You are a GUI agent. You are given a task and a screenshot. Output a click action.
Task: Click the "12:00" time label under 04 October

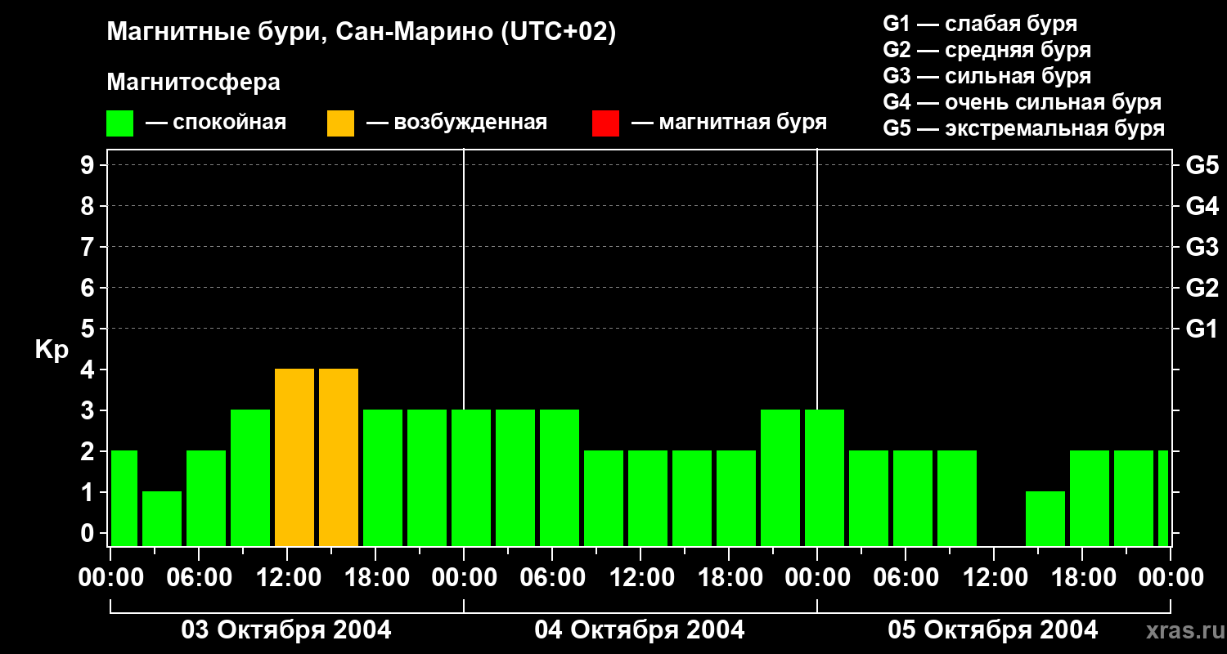[640, 578]
